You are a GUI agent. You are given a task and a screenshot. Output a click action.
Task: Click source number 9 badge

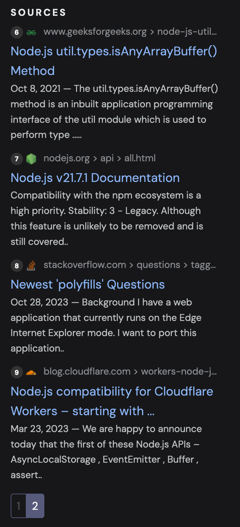click(x=17, y=372)
